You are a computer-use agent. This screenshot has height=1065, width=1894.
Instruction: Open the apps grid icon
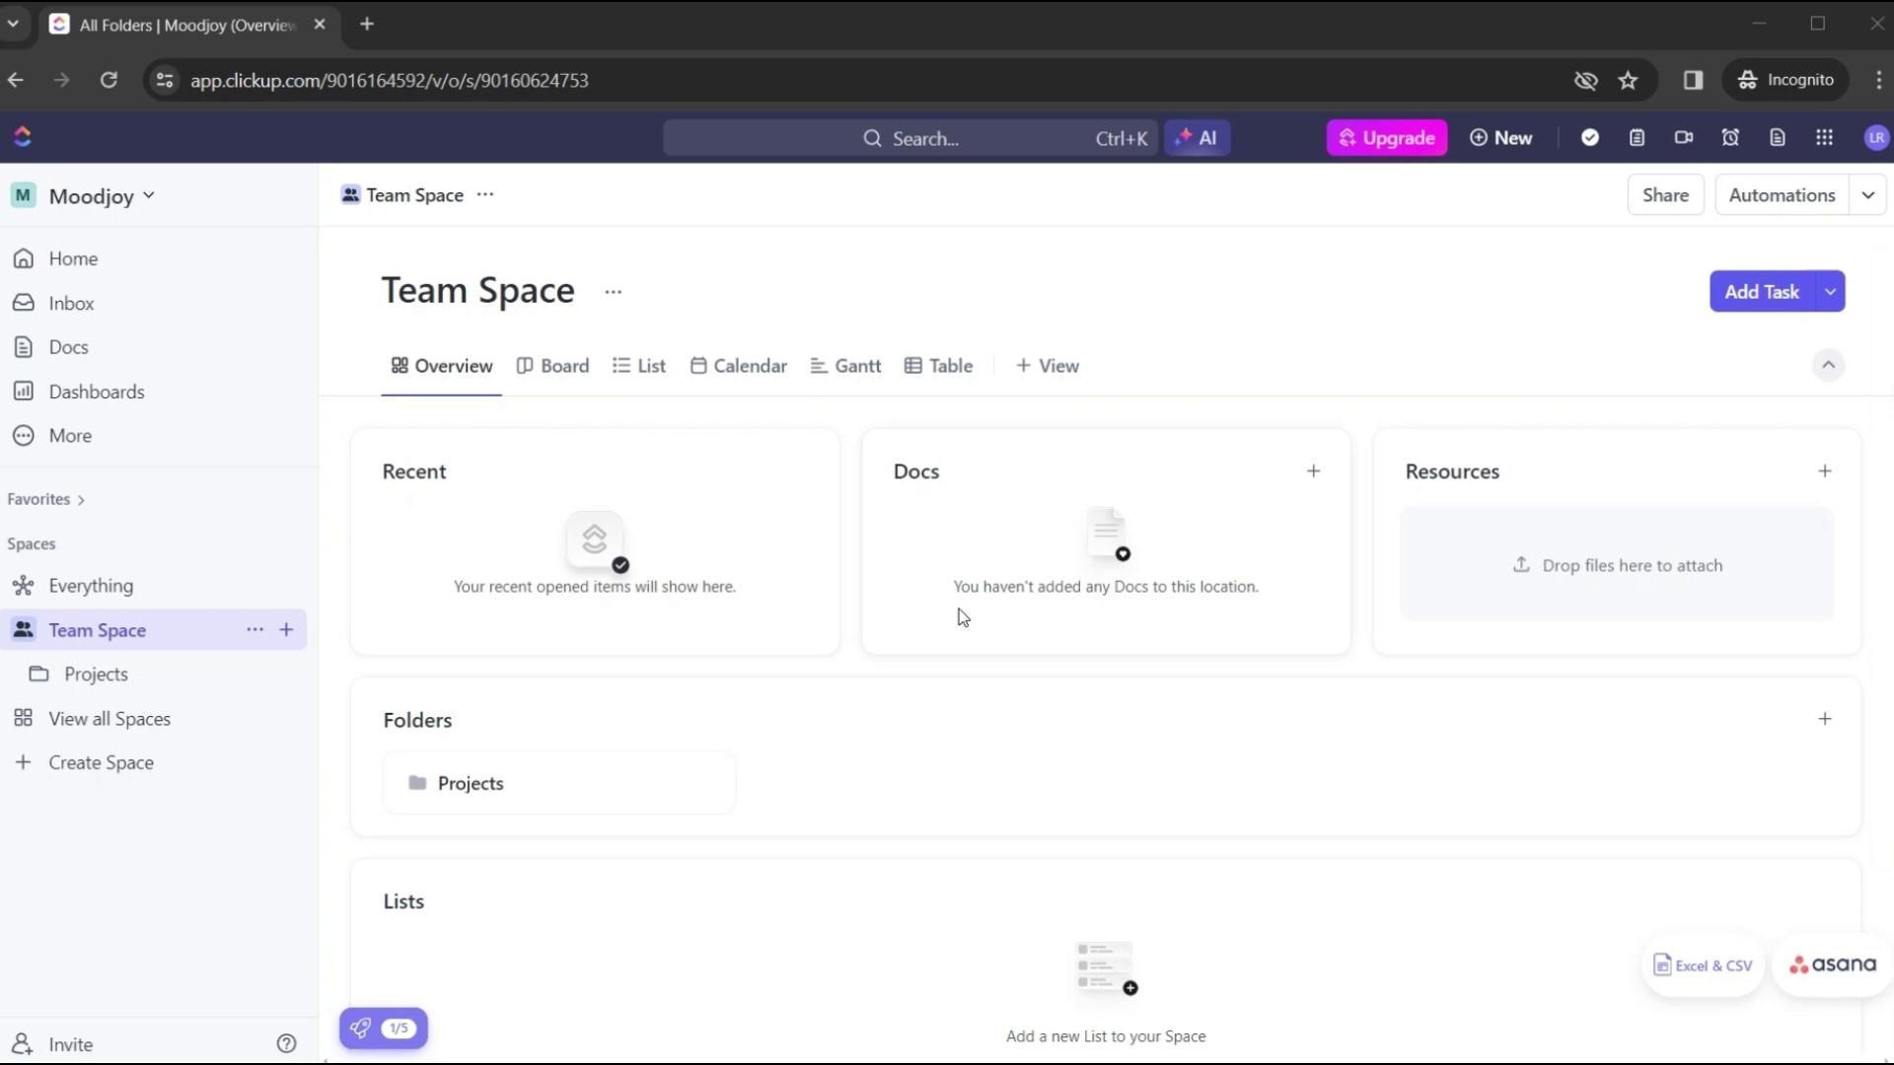pos(1824,138)
